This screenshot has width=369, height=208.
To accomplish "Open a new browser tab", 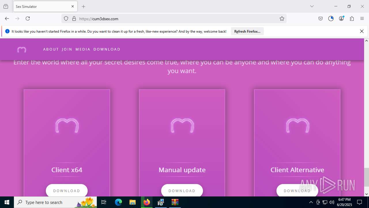I will [84, 6].
